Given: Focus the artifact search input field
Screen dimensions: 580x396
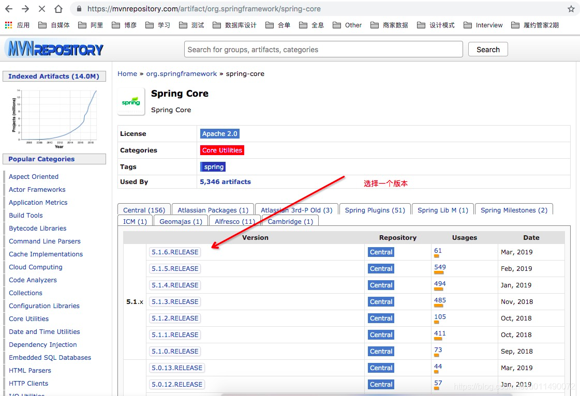Looking at the screenshot, I should coord(323,49).
